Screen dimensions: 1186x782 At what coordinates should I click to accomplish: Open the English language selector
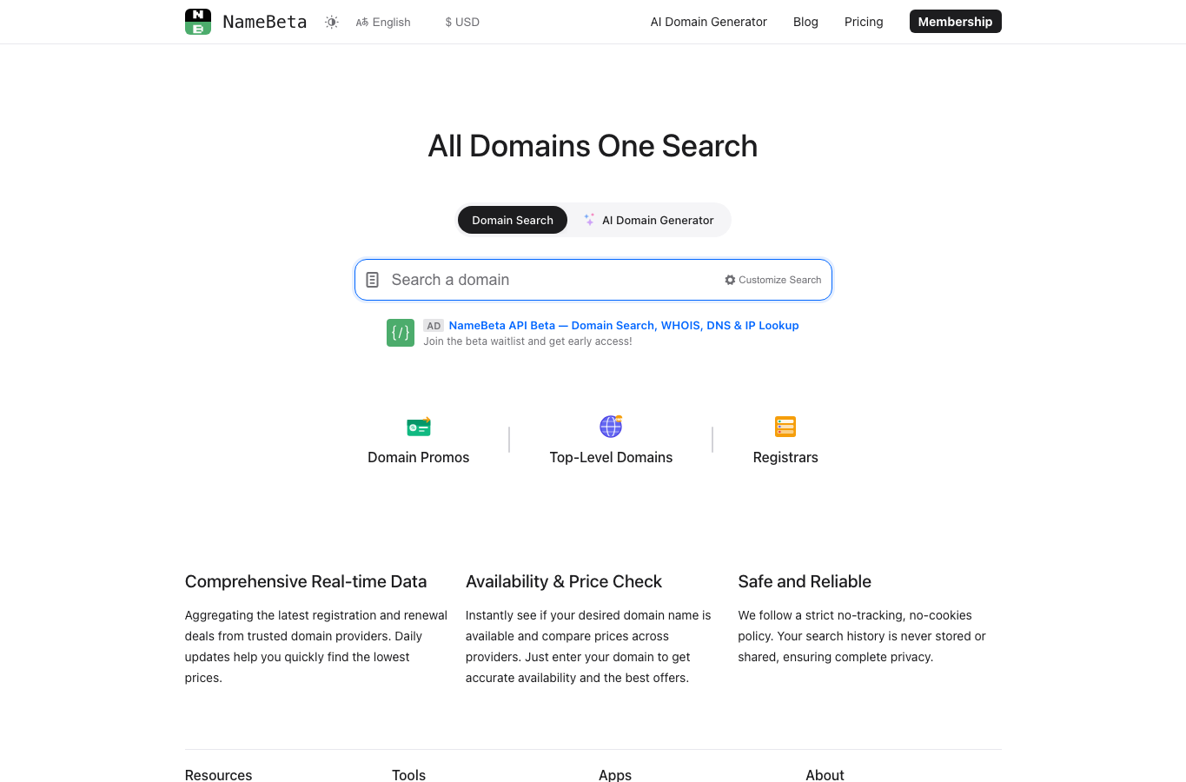pyautogui.click(x=383, y=22)
